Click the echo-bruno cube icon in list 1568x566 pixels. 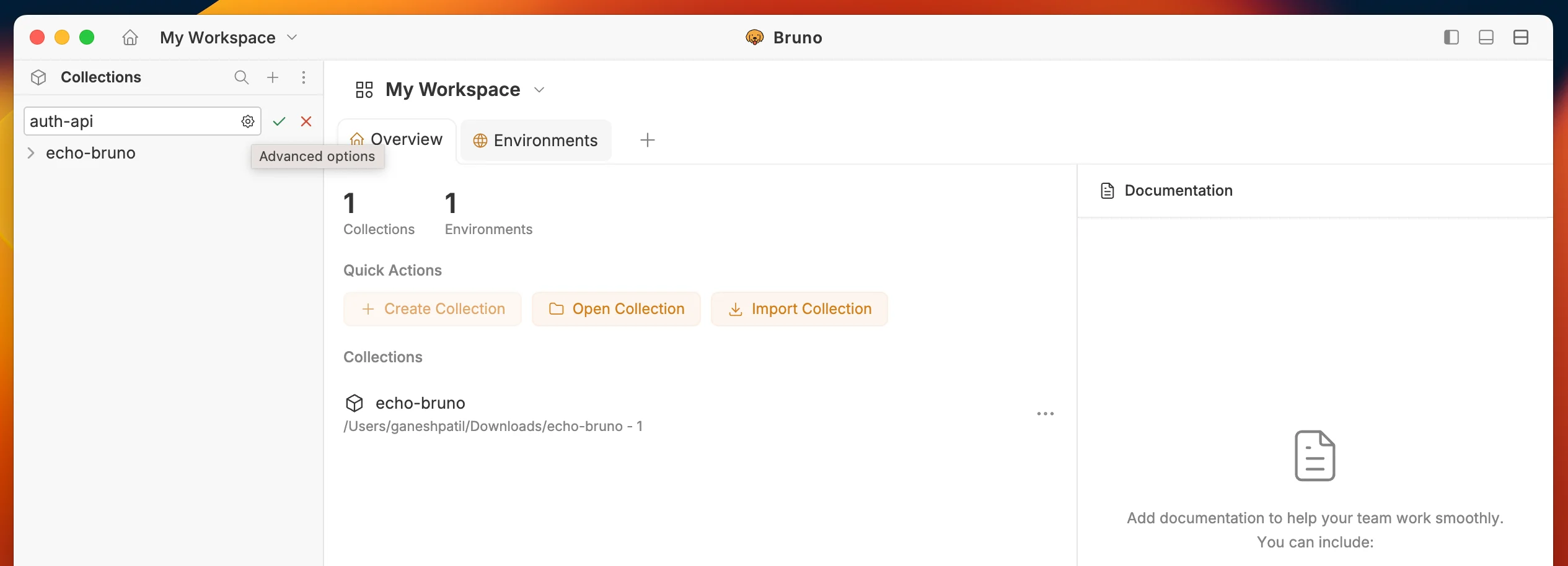tap(355, 403)
